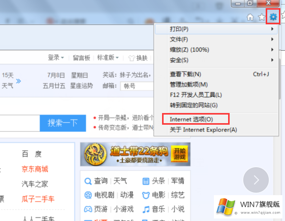This screenshot has height=221, width=285.
Task: Click the music note icon beside 音乐
Action: [146, 209]
